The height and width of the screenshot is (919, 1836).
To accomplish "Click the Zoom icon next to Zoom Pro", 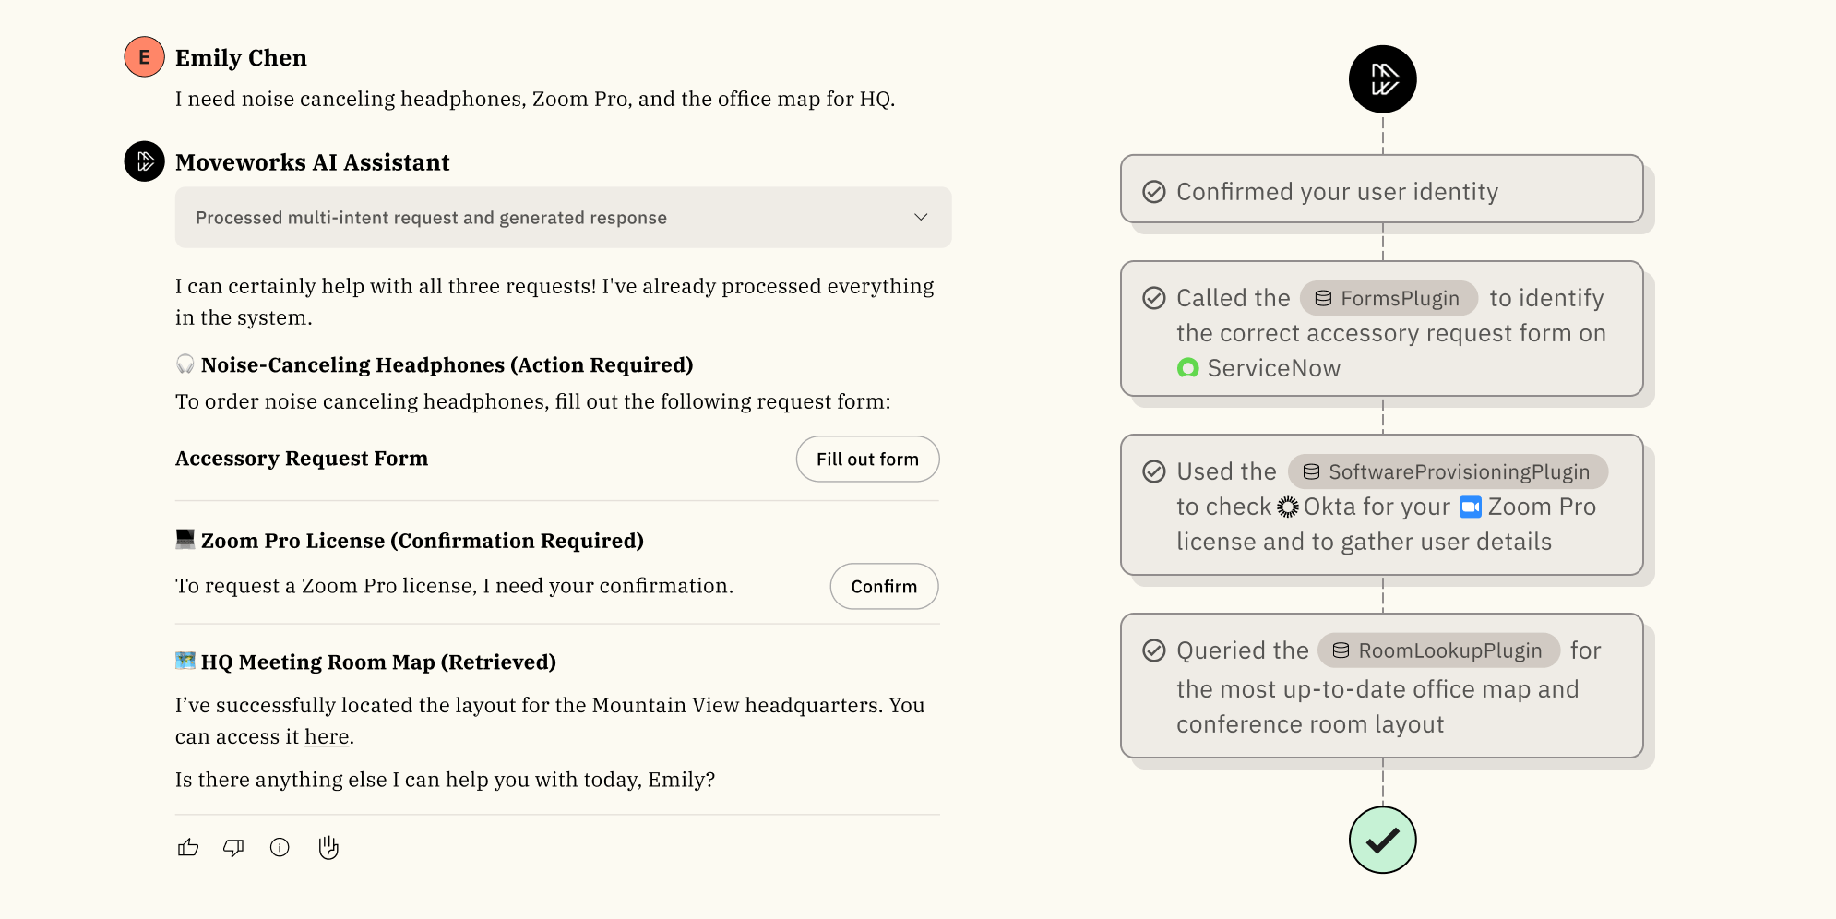I will (x=1471, y=507).
